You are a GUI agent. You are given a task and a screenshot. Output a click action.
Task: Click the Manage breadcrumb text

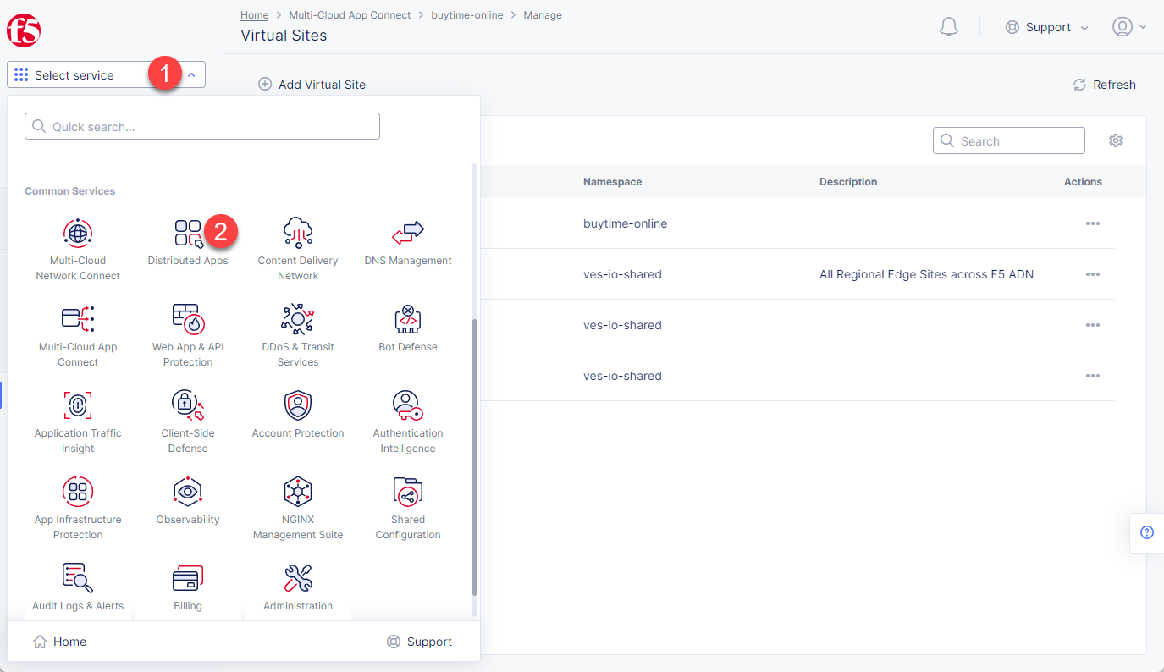(x=543, y=15)
